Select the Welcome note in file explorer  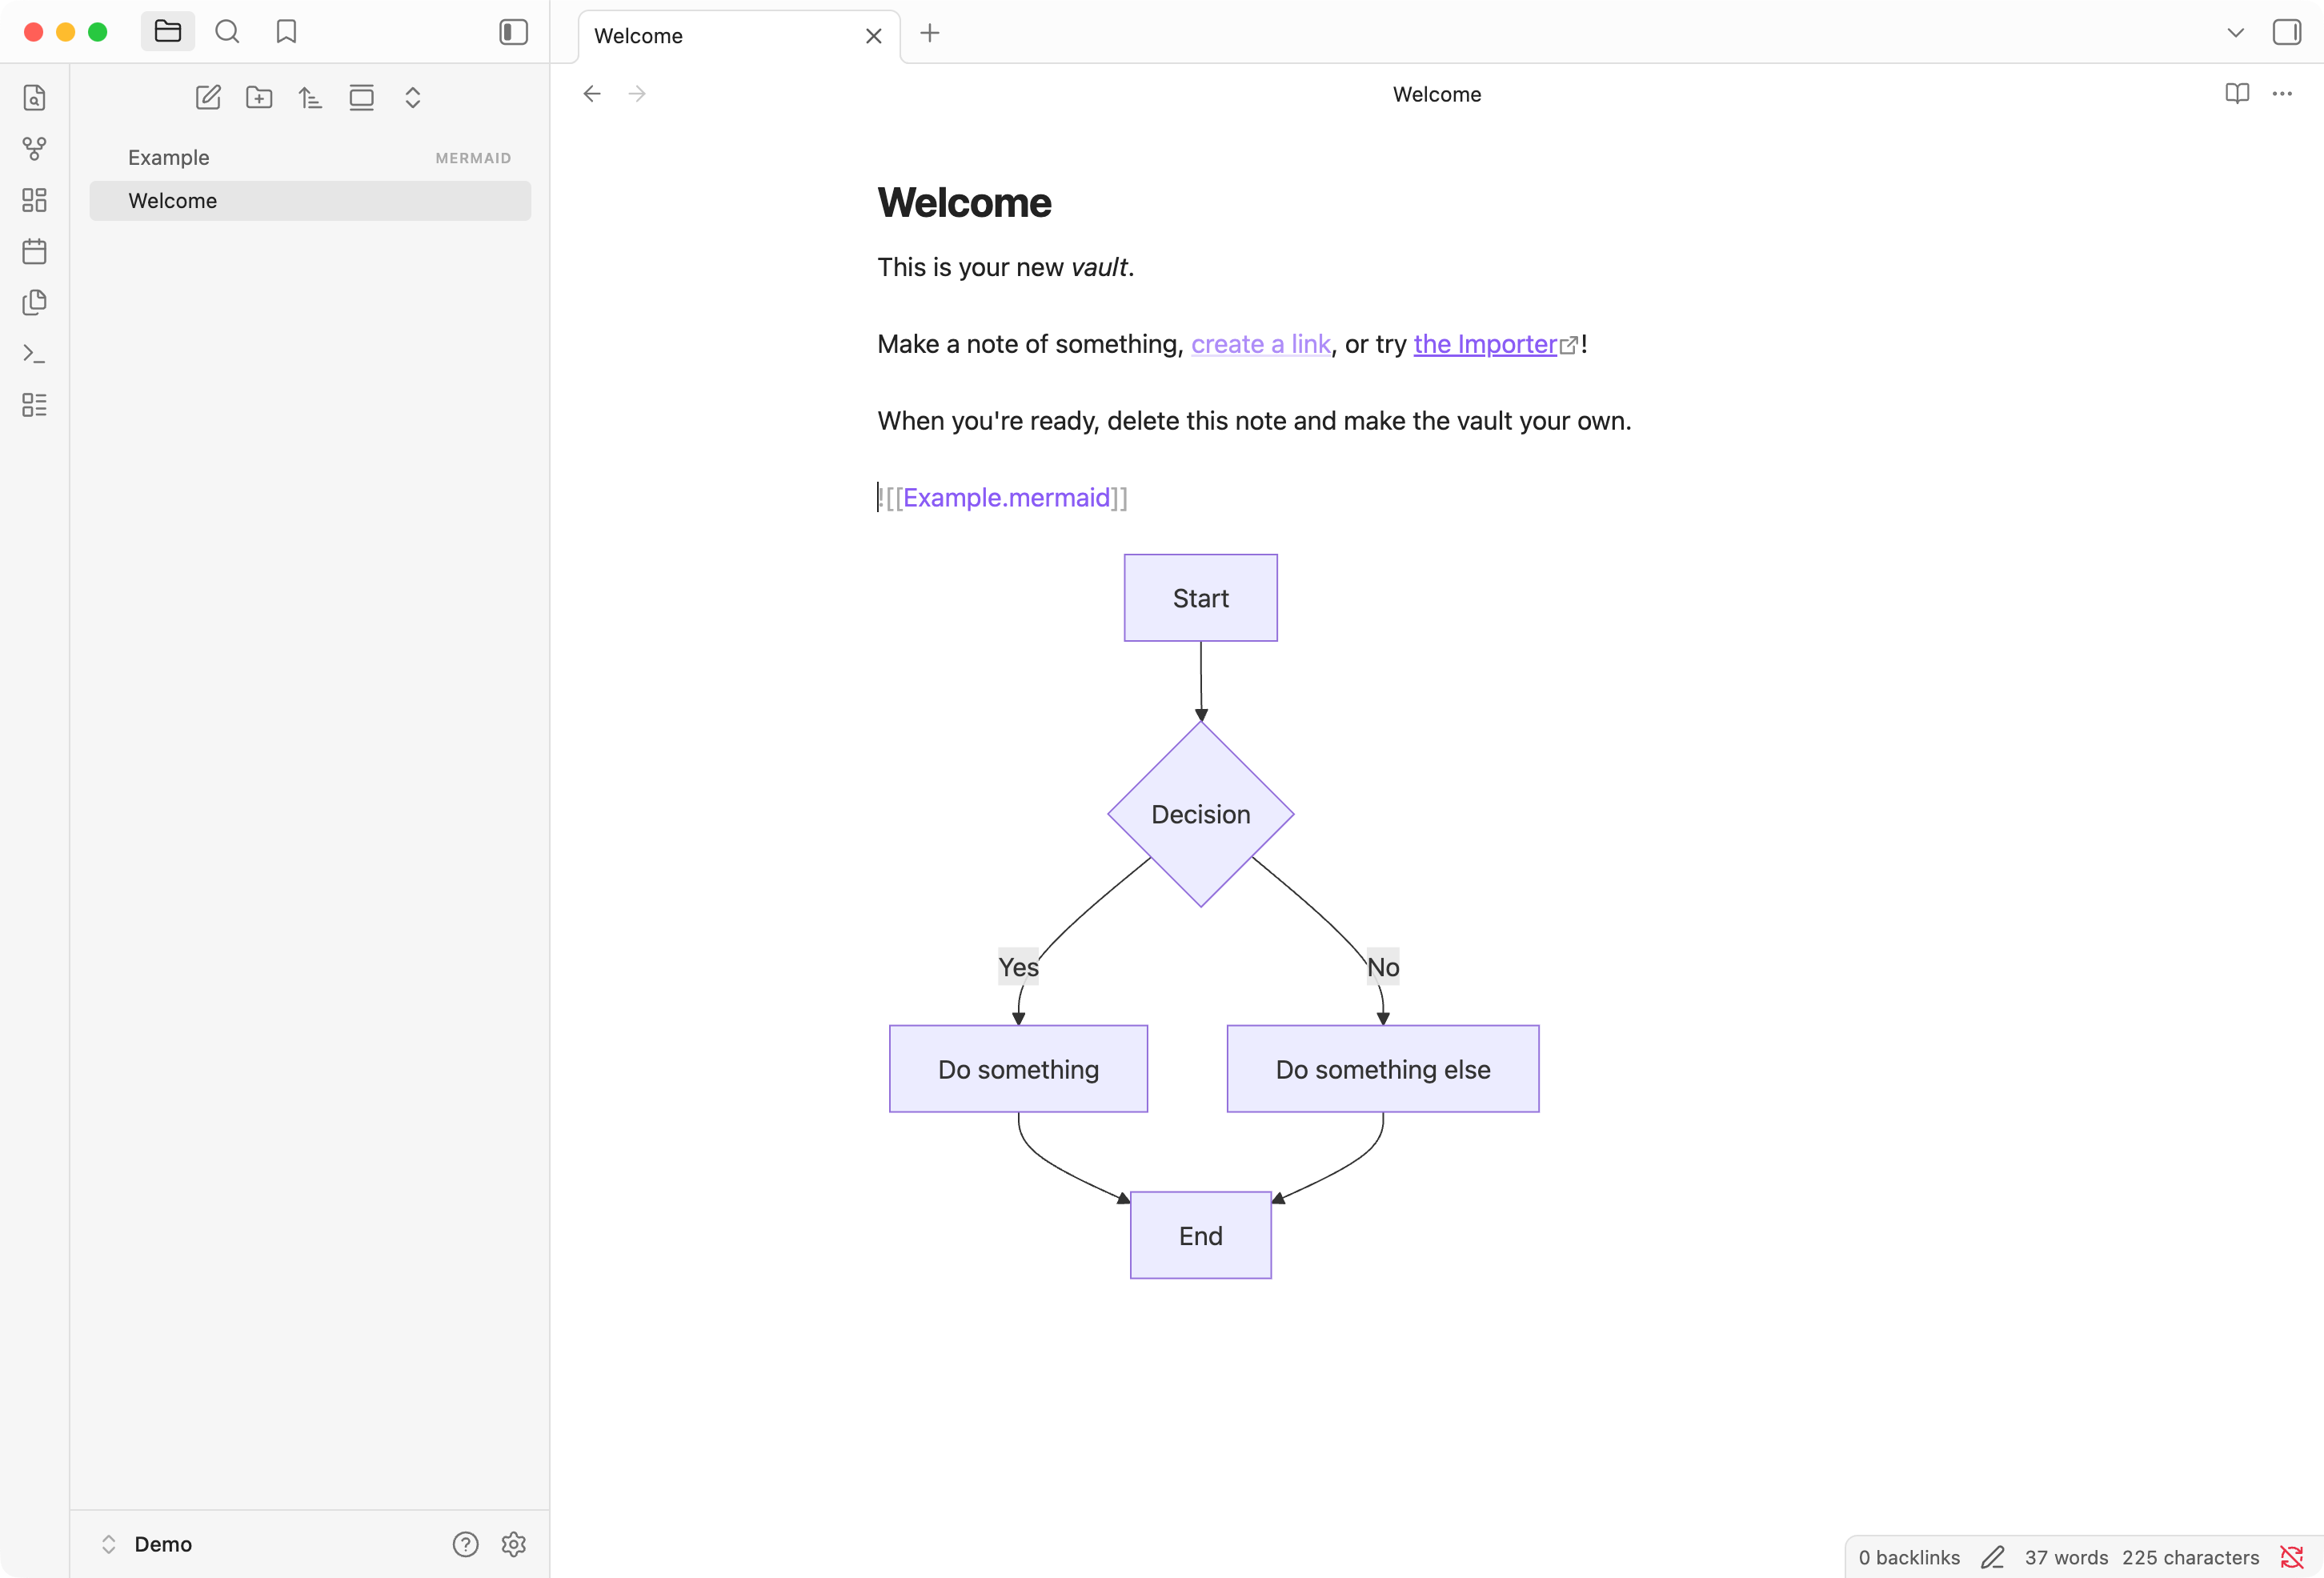172,200
